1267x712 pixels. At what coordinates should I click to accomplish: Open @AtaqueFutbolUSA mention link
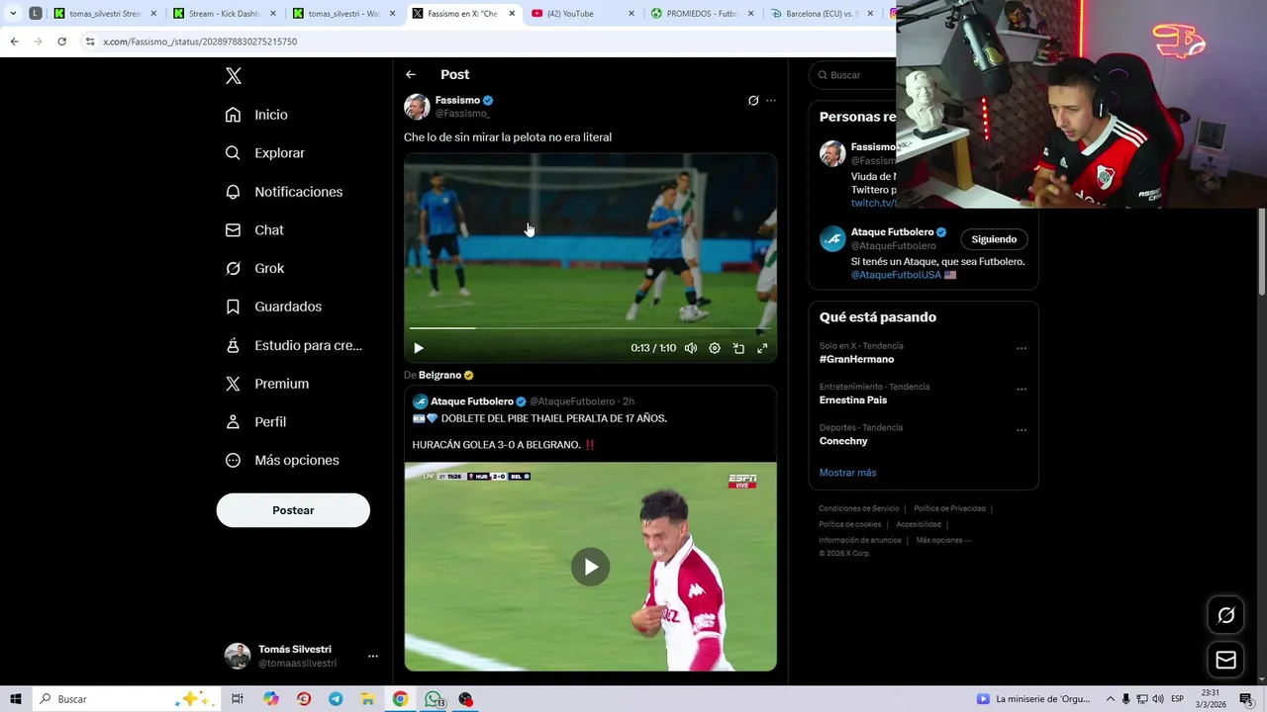tap(896, 275)
